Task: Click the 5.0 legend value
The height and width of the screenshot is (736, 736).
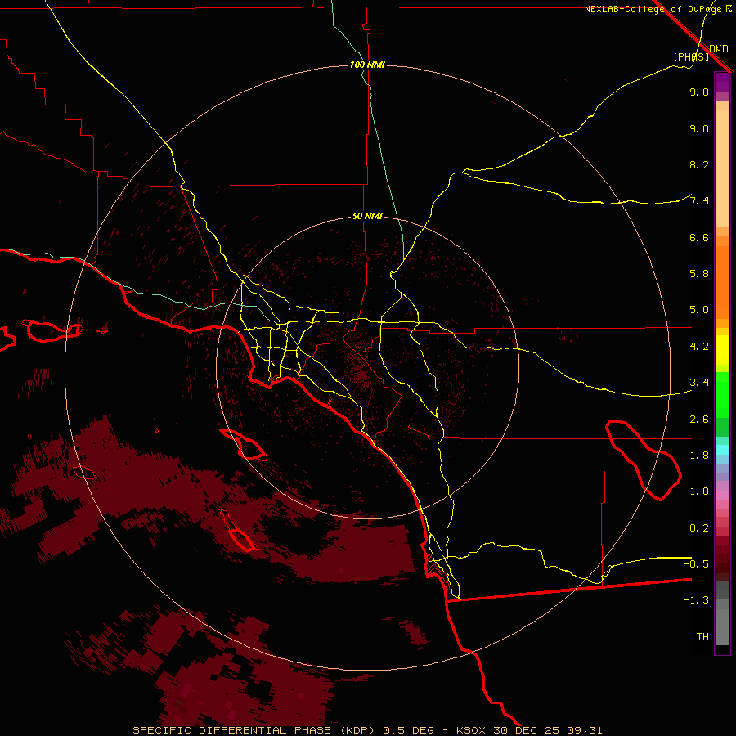Action: click(699, 310)
